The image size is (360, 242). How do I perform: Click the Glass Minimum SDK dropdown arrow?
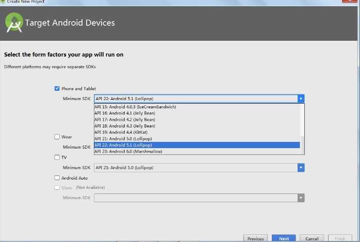[x=301, y=198]
